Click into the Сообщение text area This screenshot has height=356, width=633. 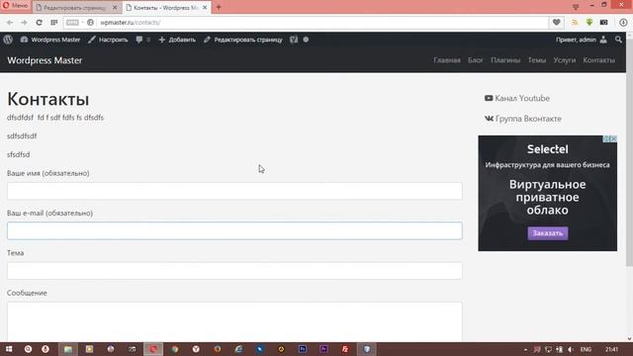[x=234, y=321]
